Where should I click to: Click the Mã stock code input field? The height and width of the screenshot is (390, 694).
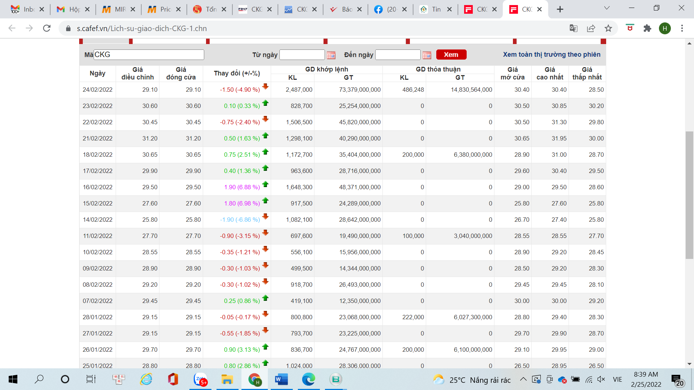[149, 55]
